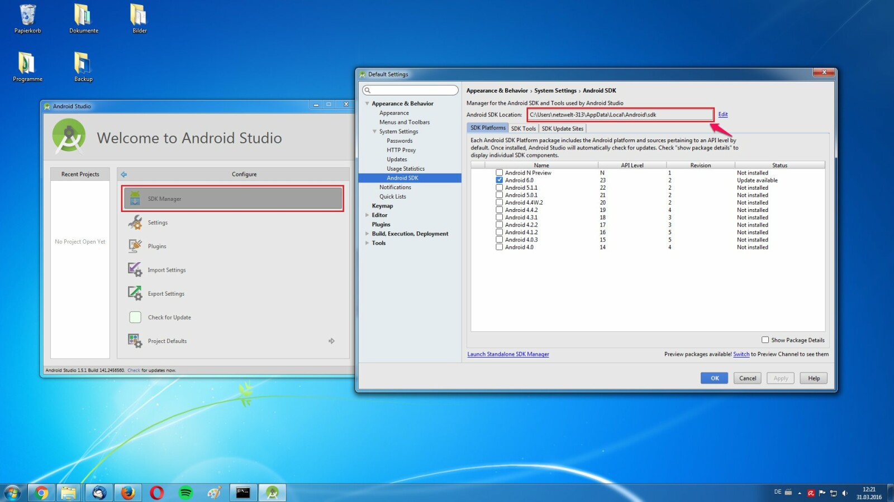Click the Edit link for SDK location
Viewport: 894px width, 502px height.
point(723,114)
